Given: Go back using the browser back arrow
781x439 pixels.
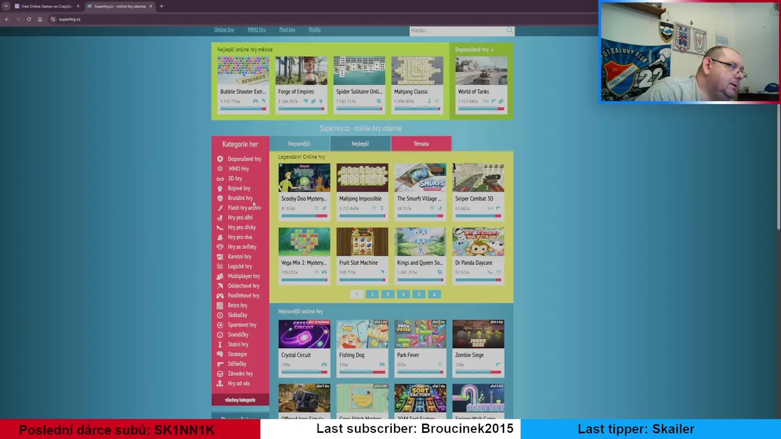Looking at the screenshot, I should [7, 19].
